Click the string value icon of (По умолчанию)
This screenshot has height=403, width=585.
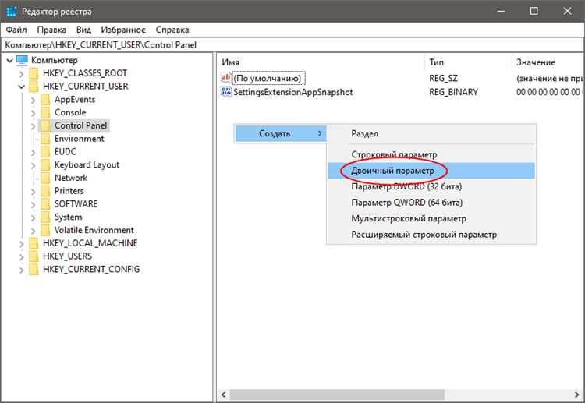tap(226, 78)
